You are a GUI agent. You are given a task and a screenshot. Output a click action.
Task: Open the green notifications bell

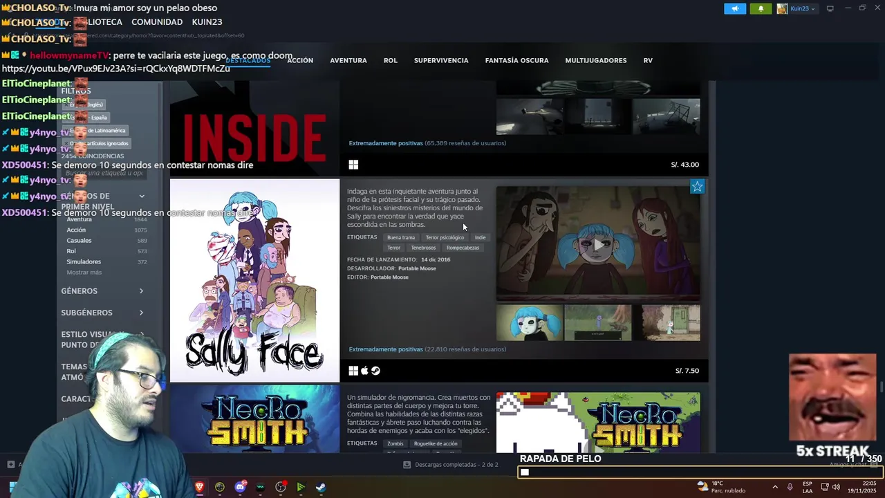761,8
